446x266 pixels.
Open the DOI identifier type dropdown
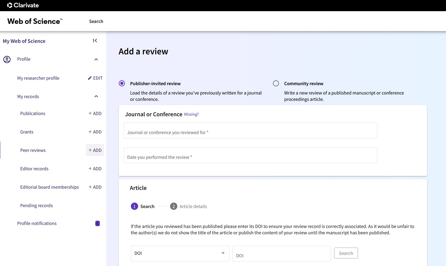tap(180, 253)
